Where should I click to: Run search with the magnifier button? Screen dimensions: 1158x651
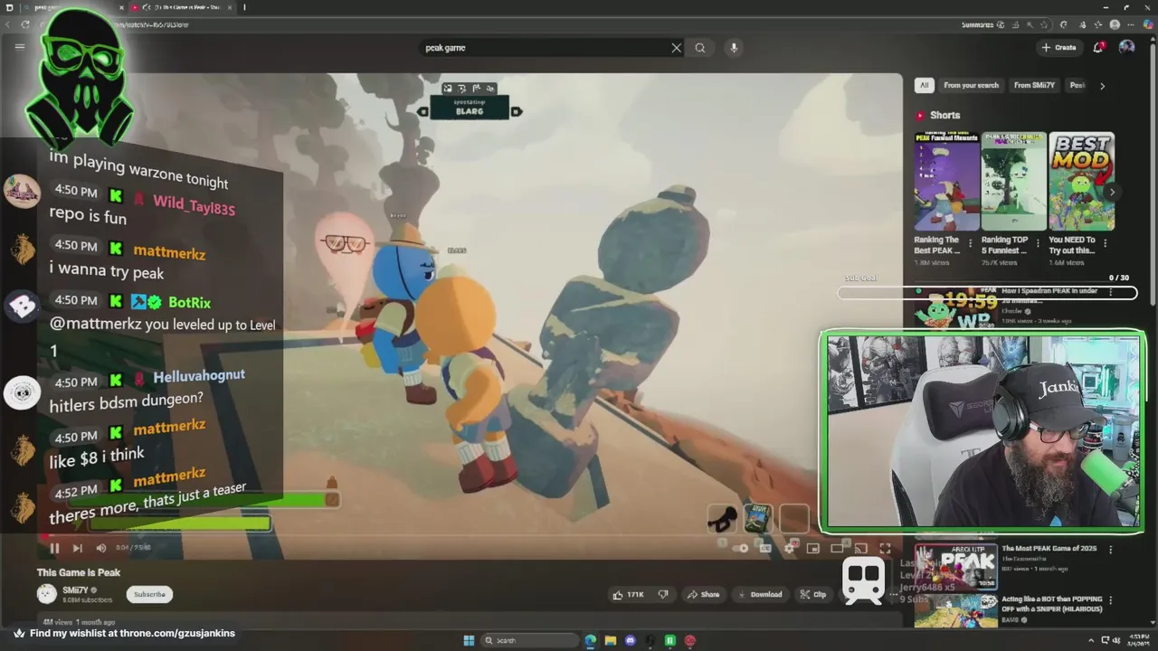click(700, 48)
